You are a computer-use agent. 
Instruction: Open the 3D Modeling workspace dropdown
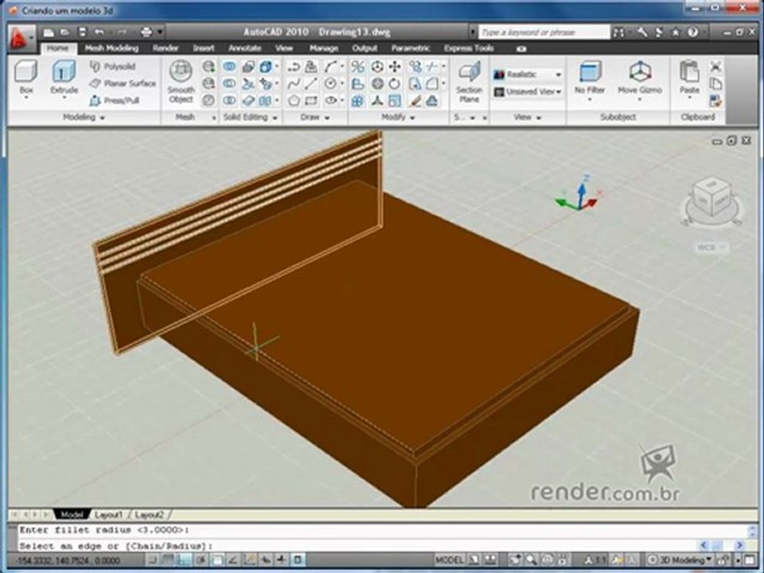680,559
